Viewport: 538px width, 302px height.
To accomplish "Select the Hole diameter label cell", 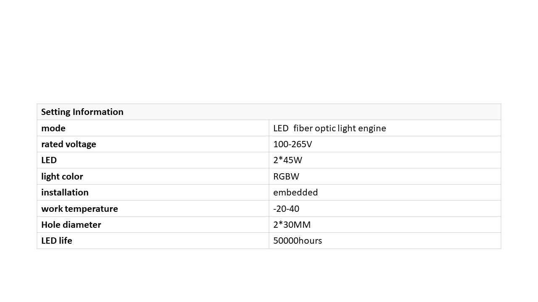I will pyautogui.click(x=153, y=224).
